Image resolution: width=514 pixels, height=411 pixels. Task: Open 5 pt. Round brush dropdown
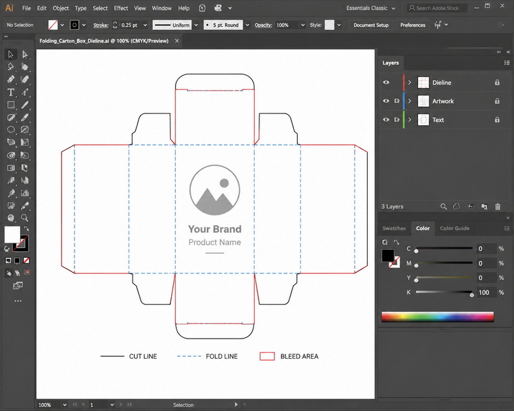click(x=248, y=25)
